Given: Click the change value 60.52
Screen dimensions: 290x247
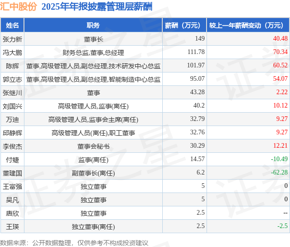Looking at the screenshot, I should pos(280,66).
